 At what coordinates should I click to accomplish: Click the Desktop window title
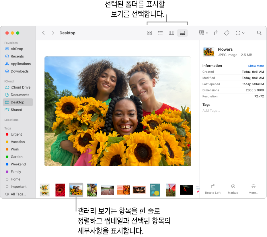click(67, 33)
